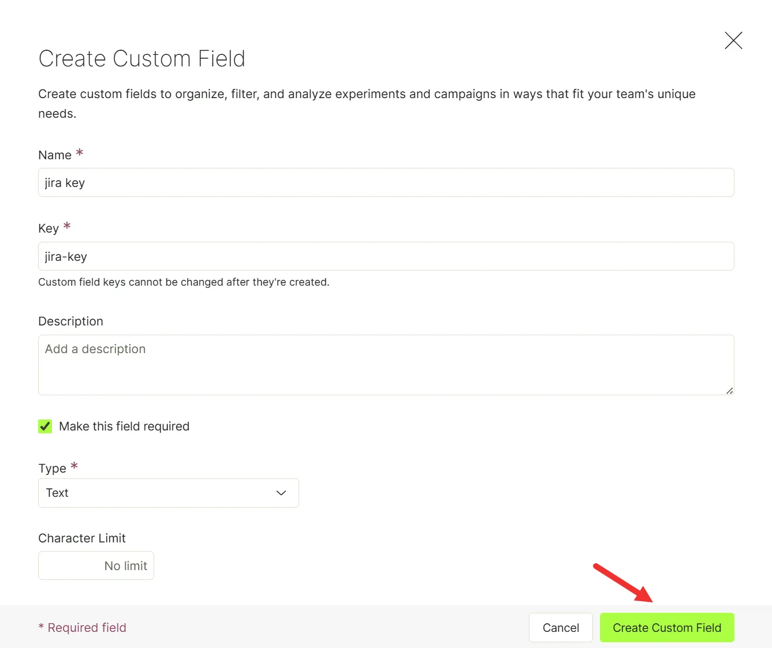
Task: Click the Key input containing 'jira-key'
Action: [x=386, y=256]
